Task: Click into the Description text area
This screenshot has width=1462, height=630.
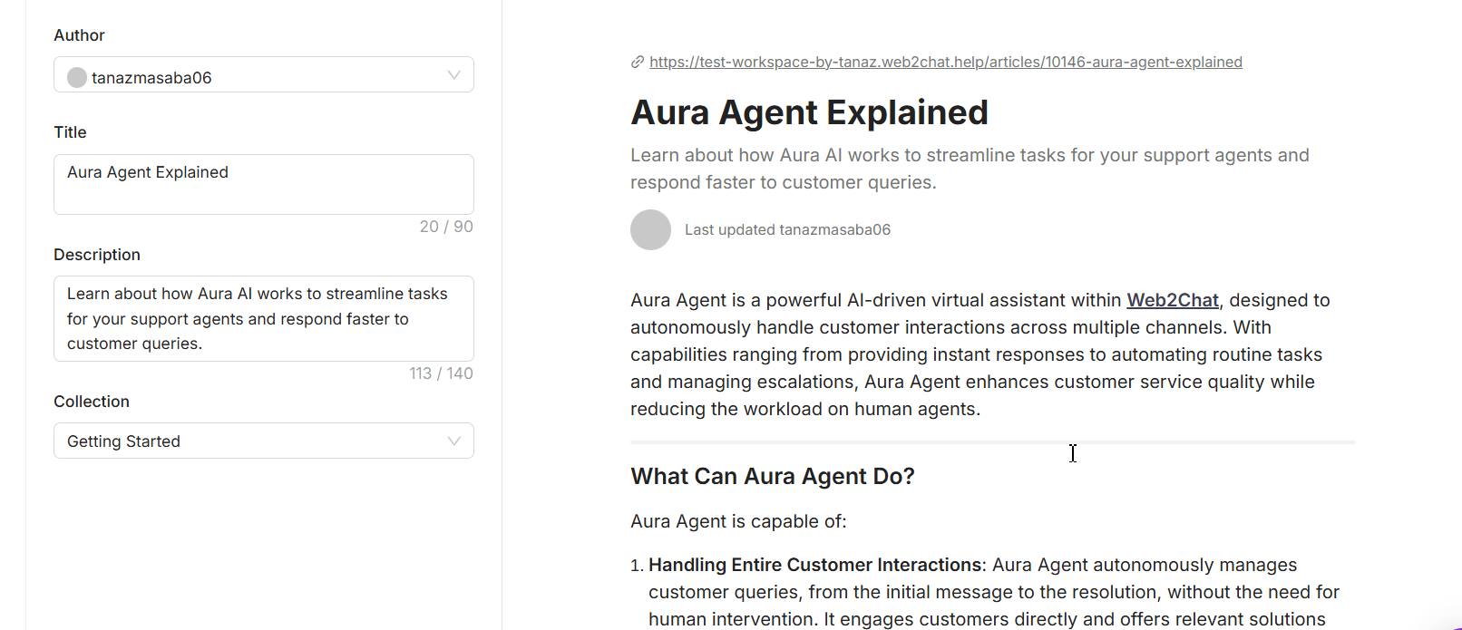Action: (263, 318)
